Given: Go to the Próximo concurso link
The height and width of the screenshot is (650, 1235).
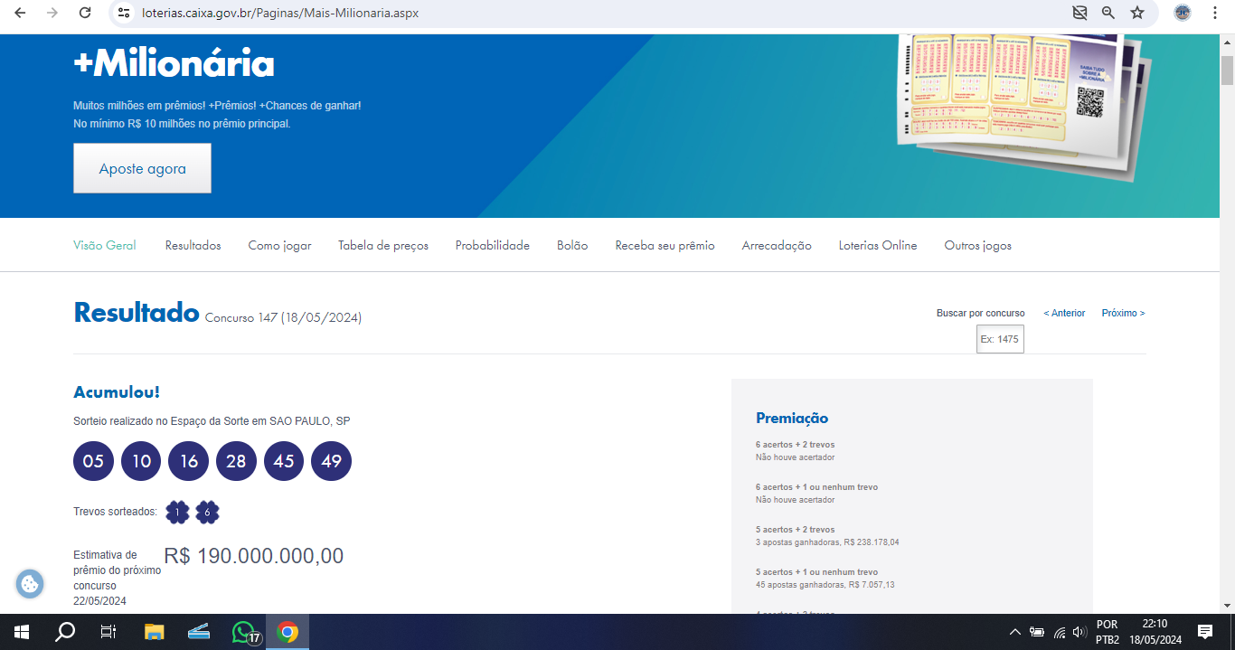Looking at the screenshot, I should tap(1123, 313).
